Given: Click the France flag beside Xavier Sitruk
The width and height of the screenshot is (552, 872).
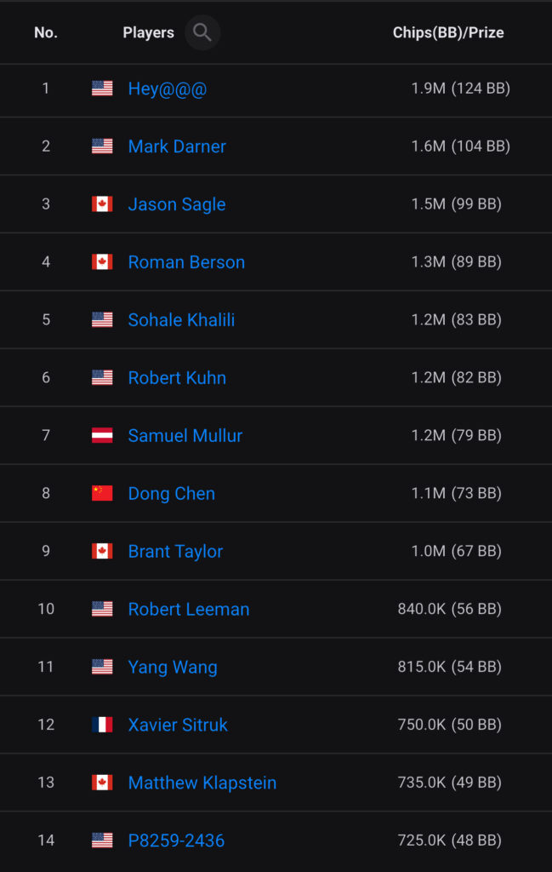Looking at the screenshot, I should [x=102, y=725].
